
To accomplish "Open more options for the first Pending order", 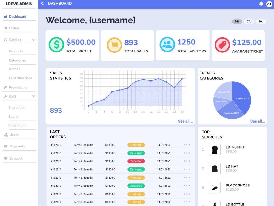I will pos(187,145).
